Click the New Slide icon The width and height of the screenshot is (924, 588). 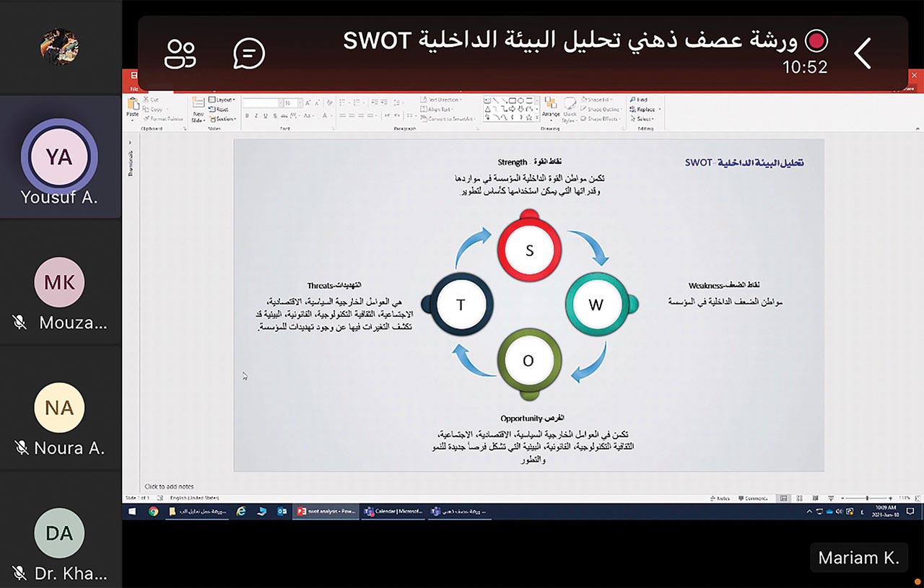pos(199,109)
